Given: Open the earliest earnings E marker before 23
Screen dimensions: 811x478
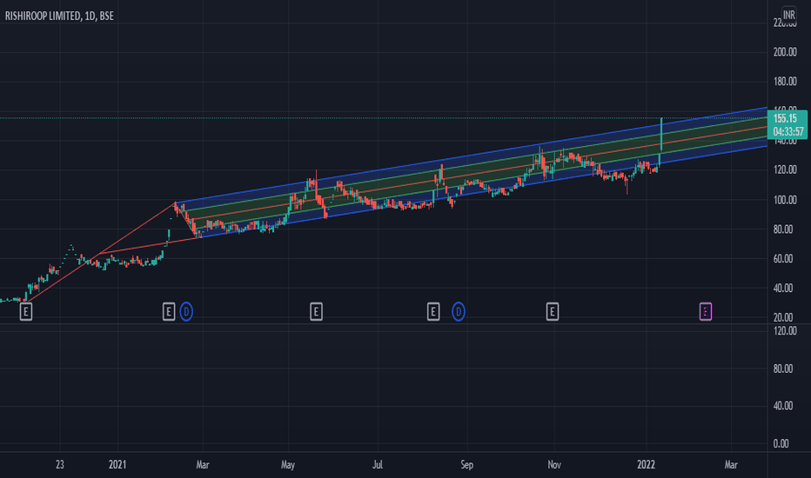Looking at the screenshot, I should [26, 312].
